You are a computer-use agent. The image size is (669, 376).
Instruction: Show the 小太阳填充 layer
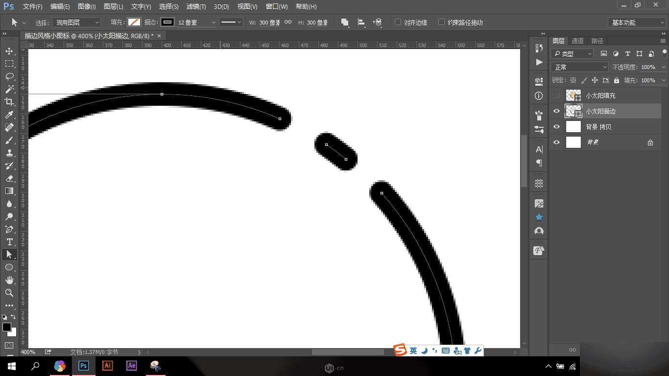tap(556, 95)
